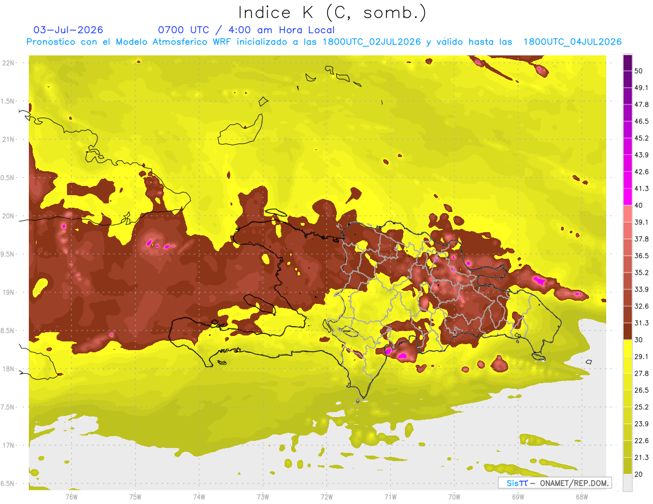653x504 pixels.
Task: Click the 'SisTT - ONAMET/REP.DOM.' credit box
Action: [x=555, y=483]
